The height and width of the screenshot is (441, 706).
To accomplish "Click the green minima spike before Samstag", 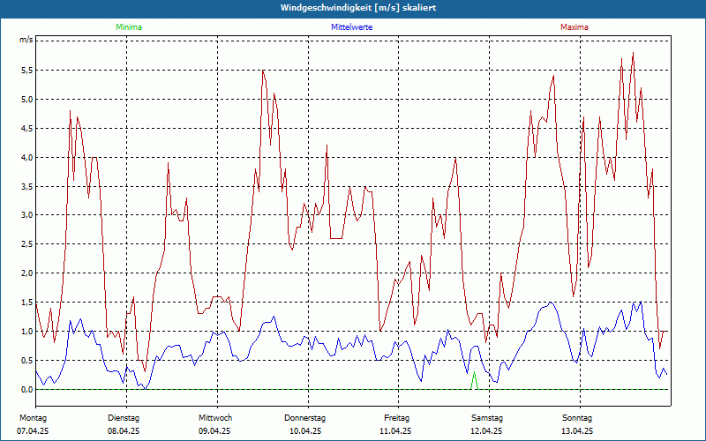I will click(474, 380).
